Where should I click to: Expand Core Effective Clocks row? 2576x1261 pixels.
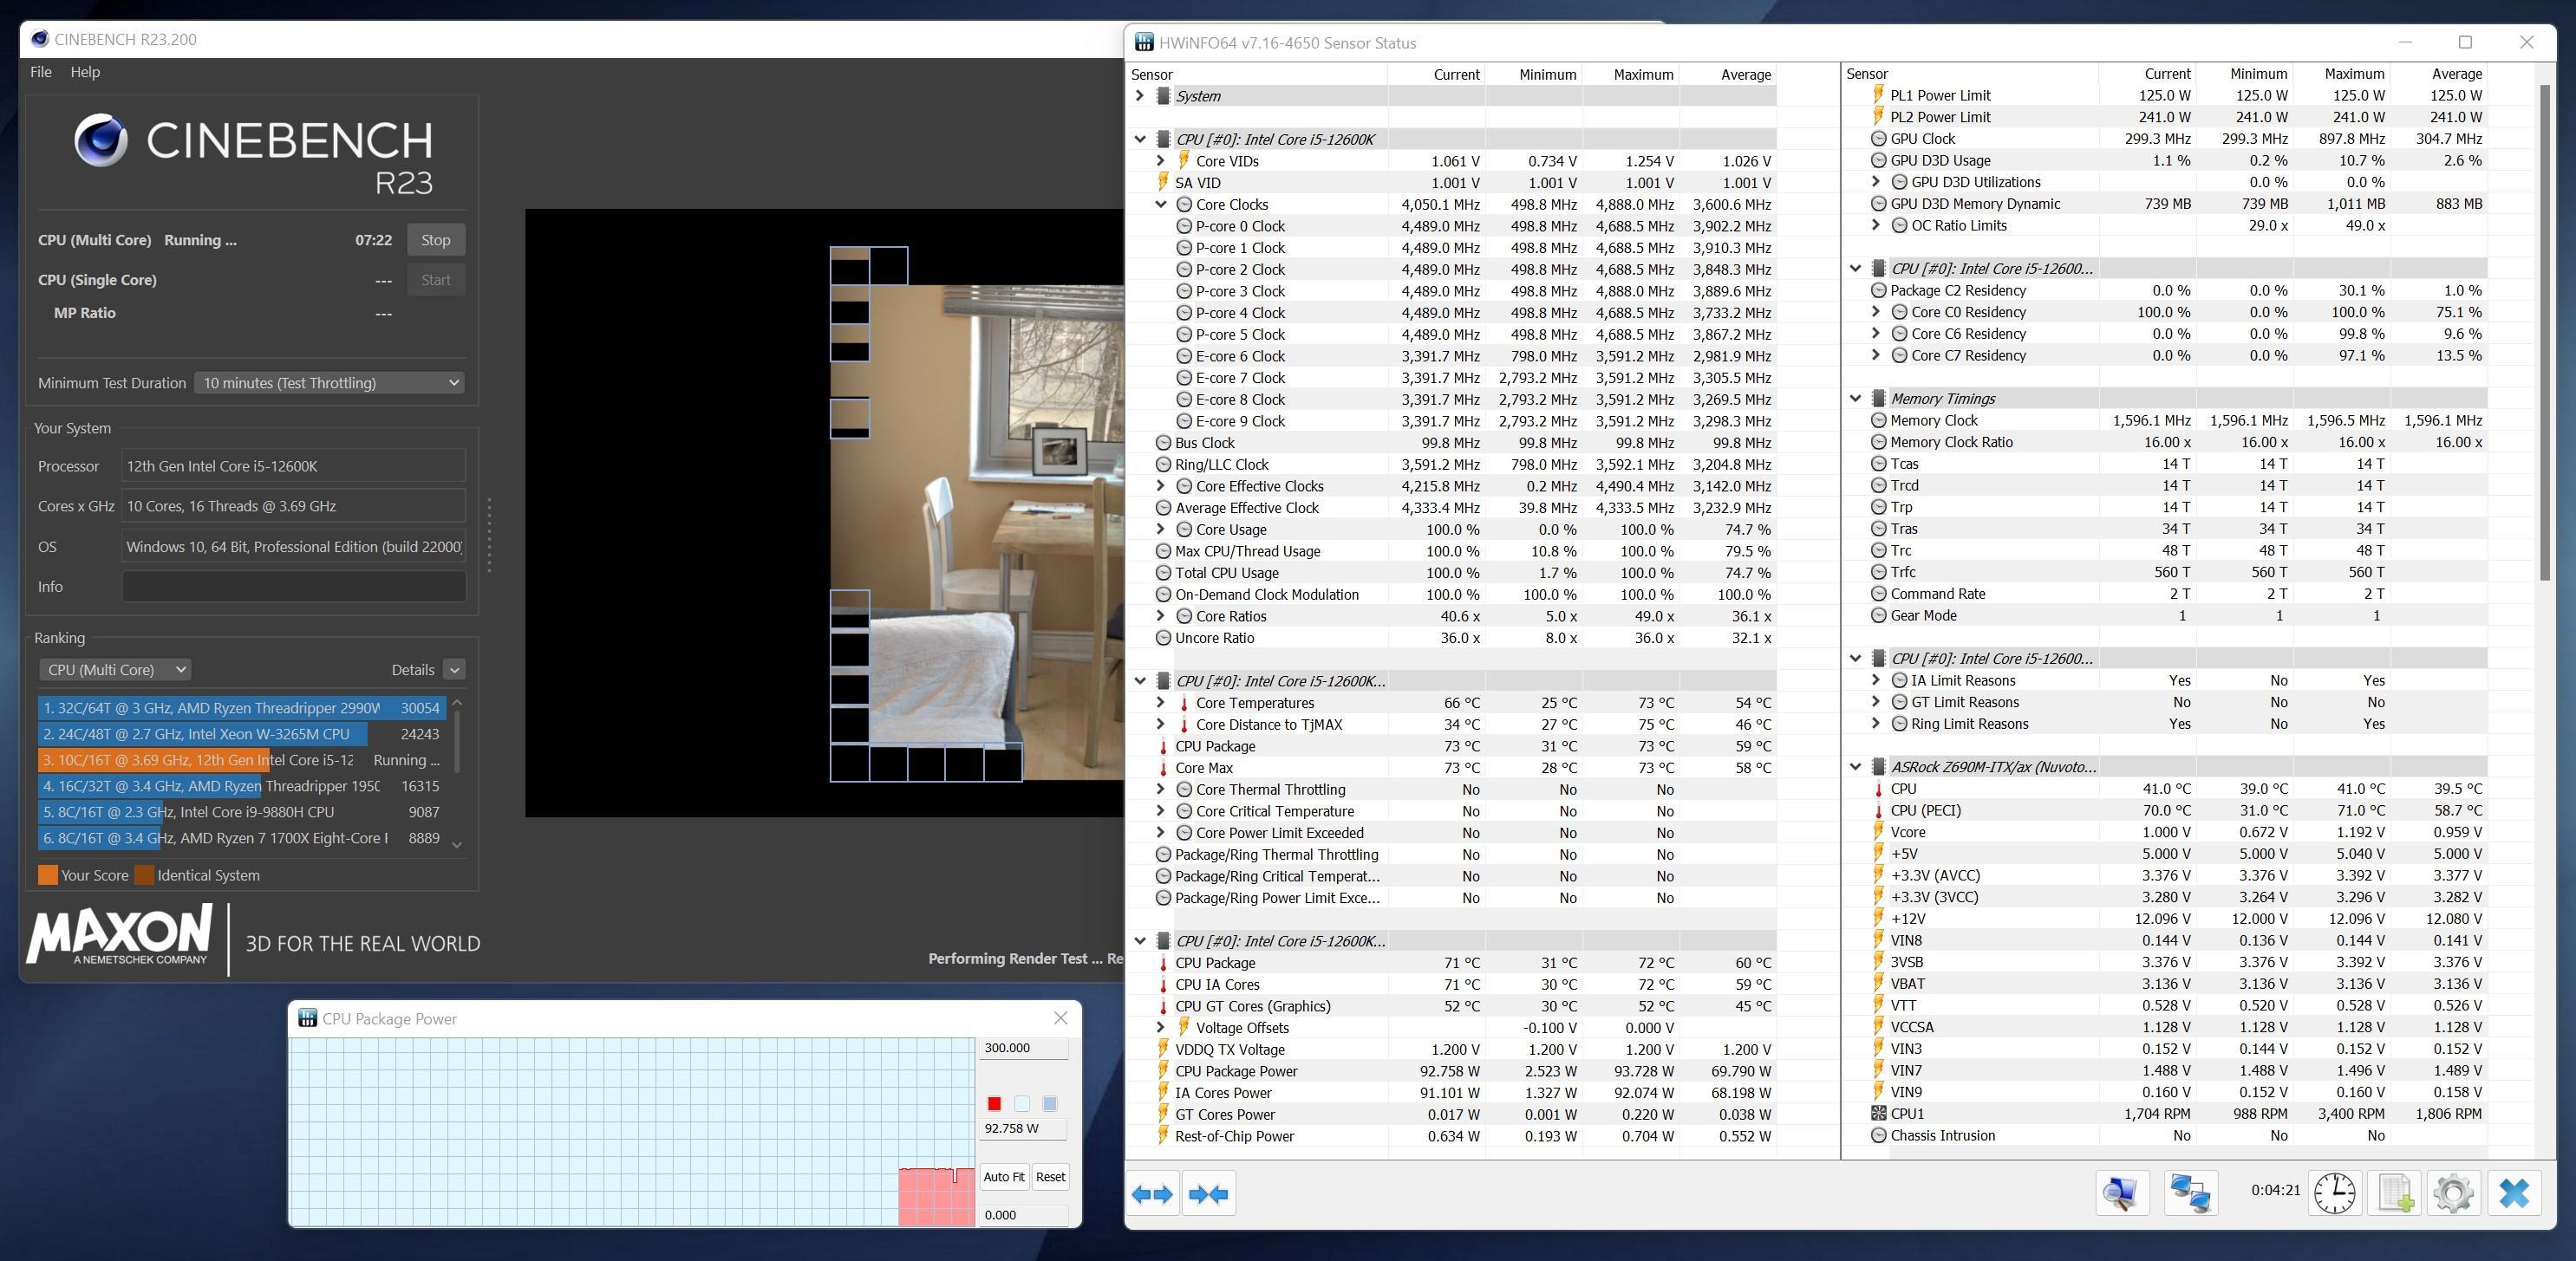1160,485
